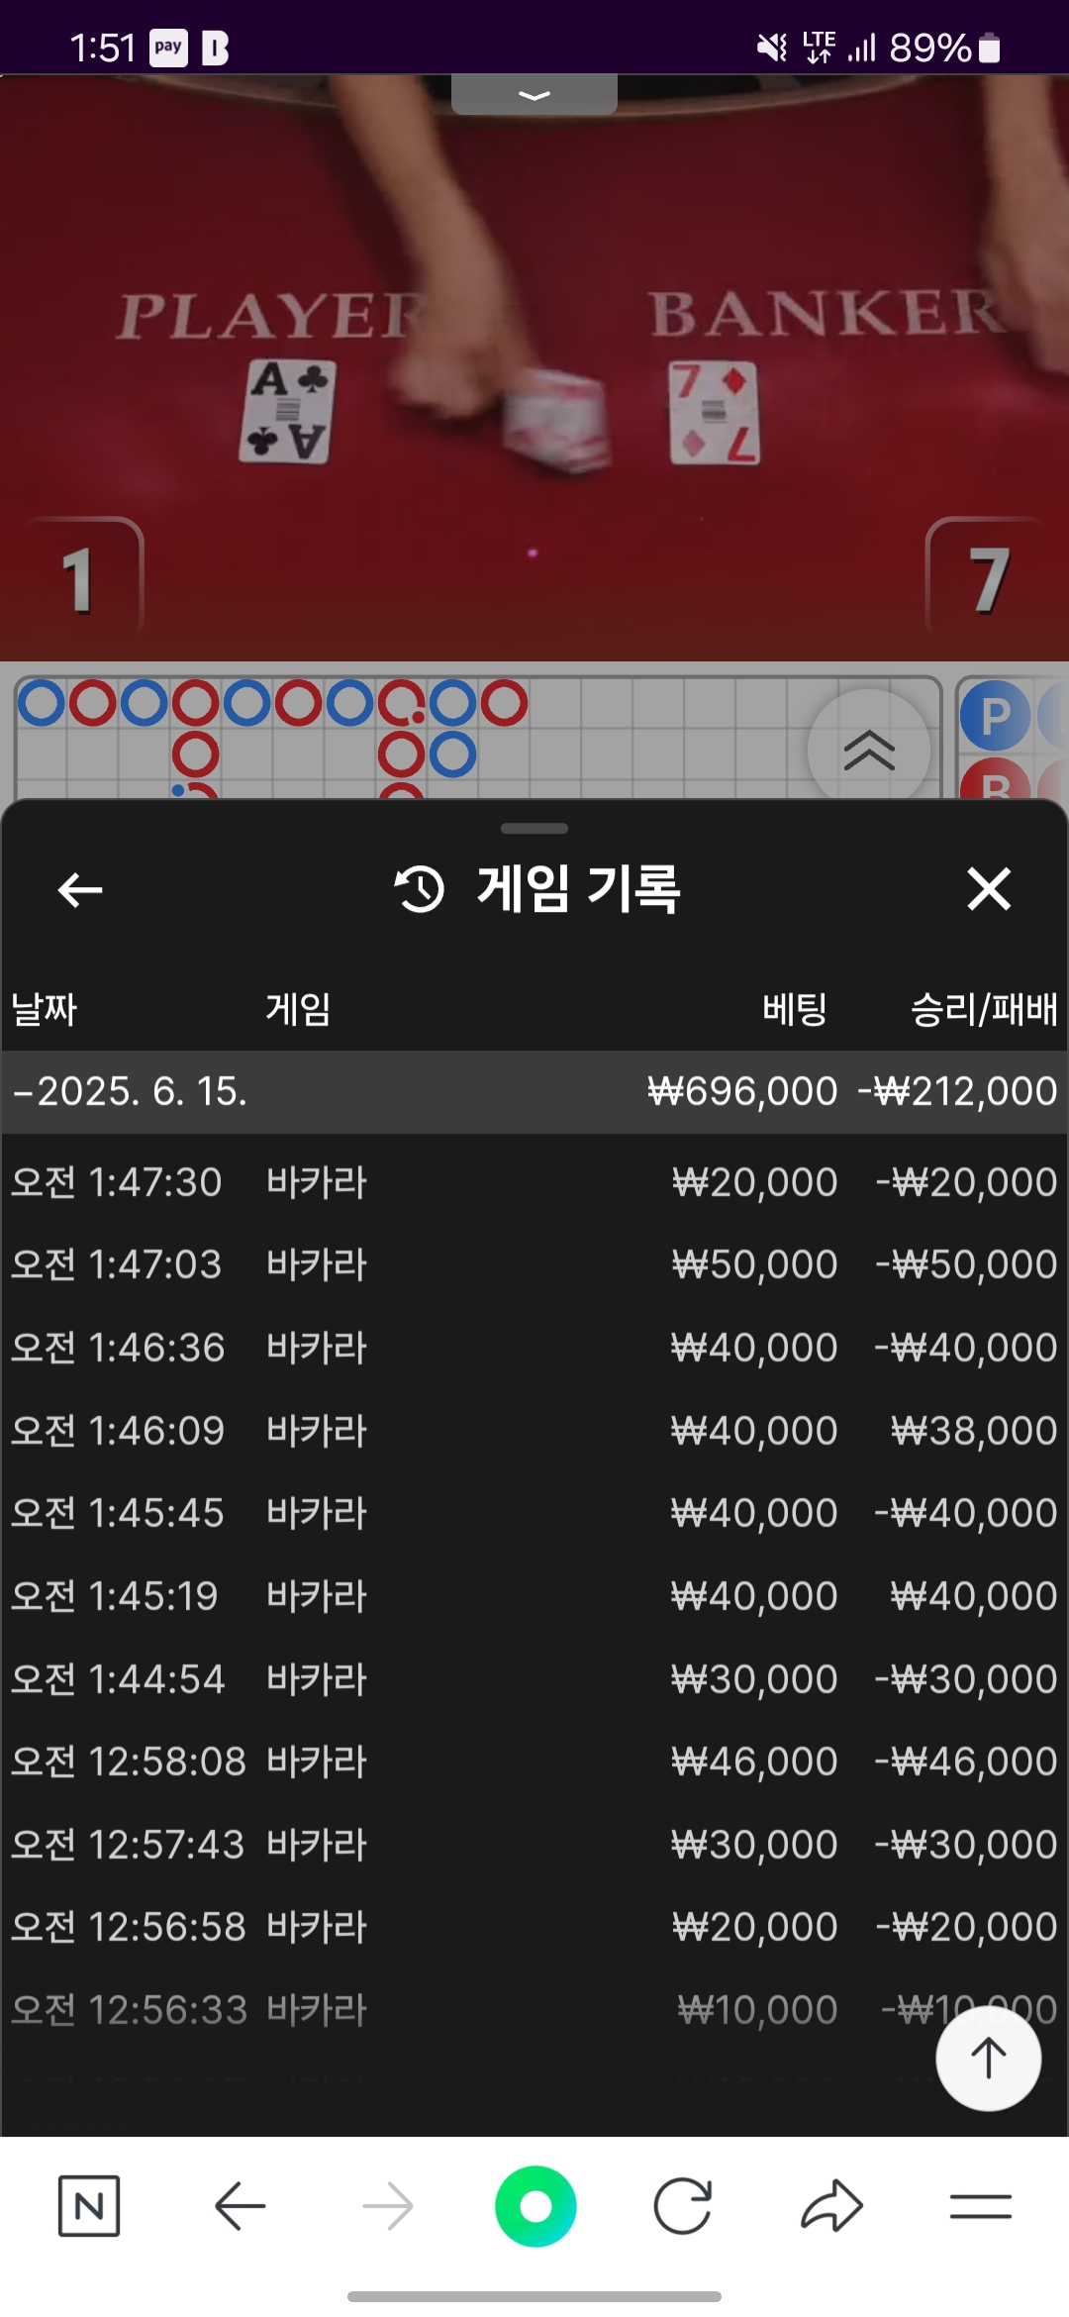1069x2317 pixels.
Task: Open the 오전 1:46:09 record with ₩38,000 win
Action: click(x=534, y=1431)
